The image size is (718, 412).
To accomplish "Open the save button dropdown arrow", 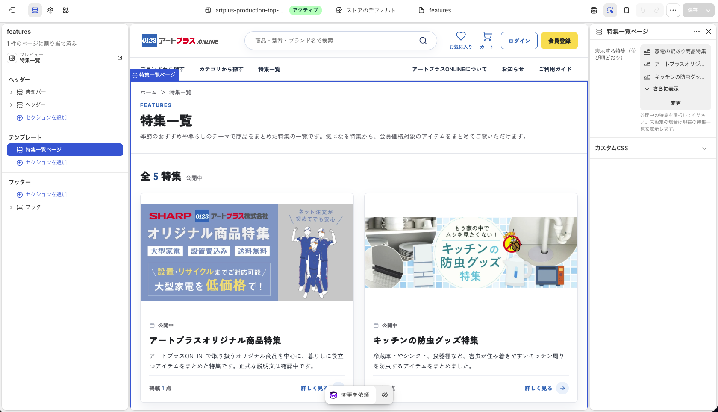I will [709, 10].
